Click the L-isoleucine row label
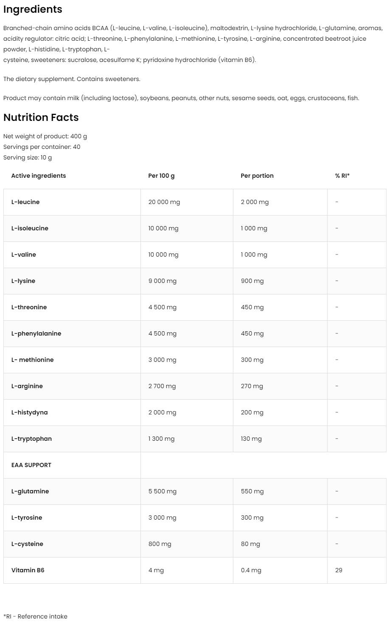392x627 pixels. pyautogui.click(x=30, y=228)
